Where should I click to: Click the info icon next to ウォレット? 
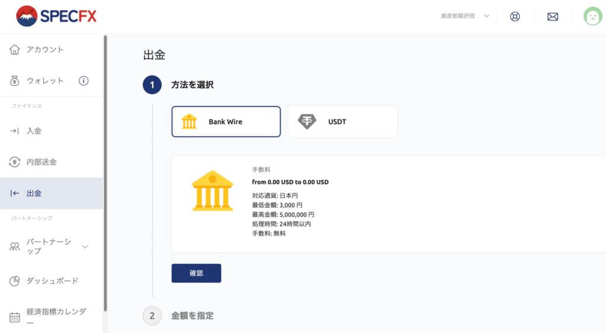(83, 81)
